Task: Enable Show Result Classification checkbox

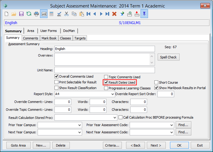Action: pos(56,88)
